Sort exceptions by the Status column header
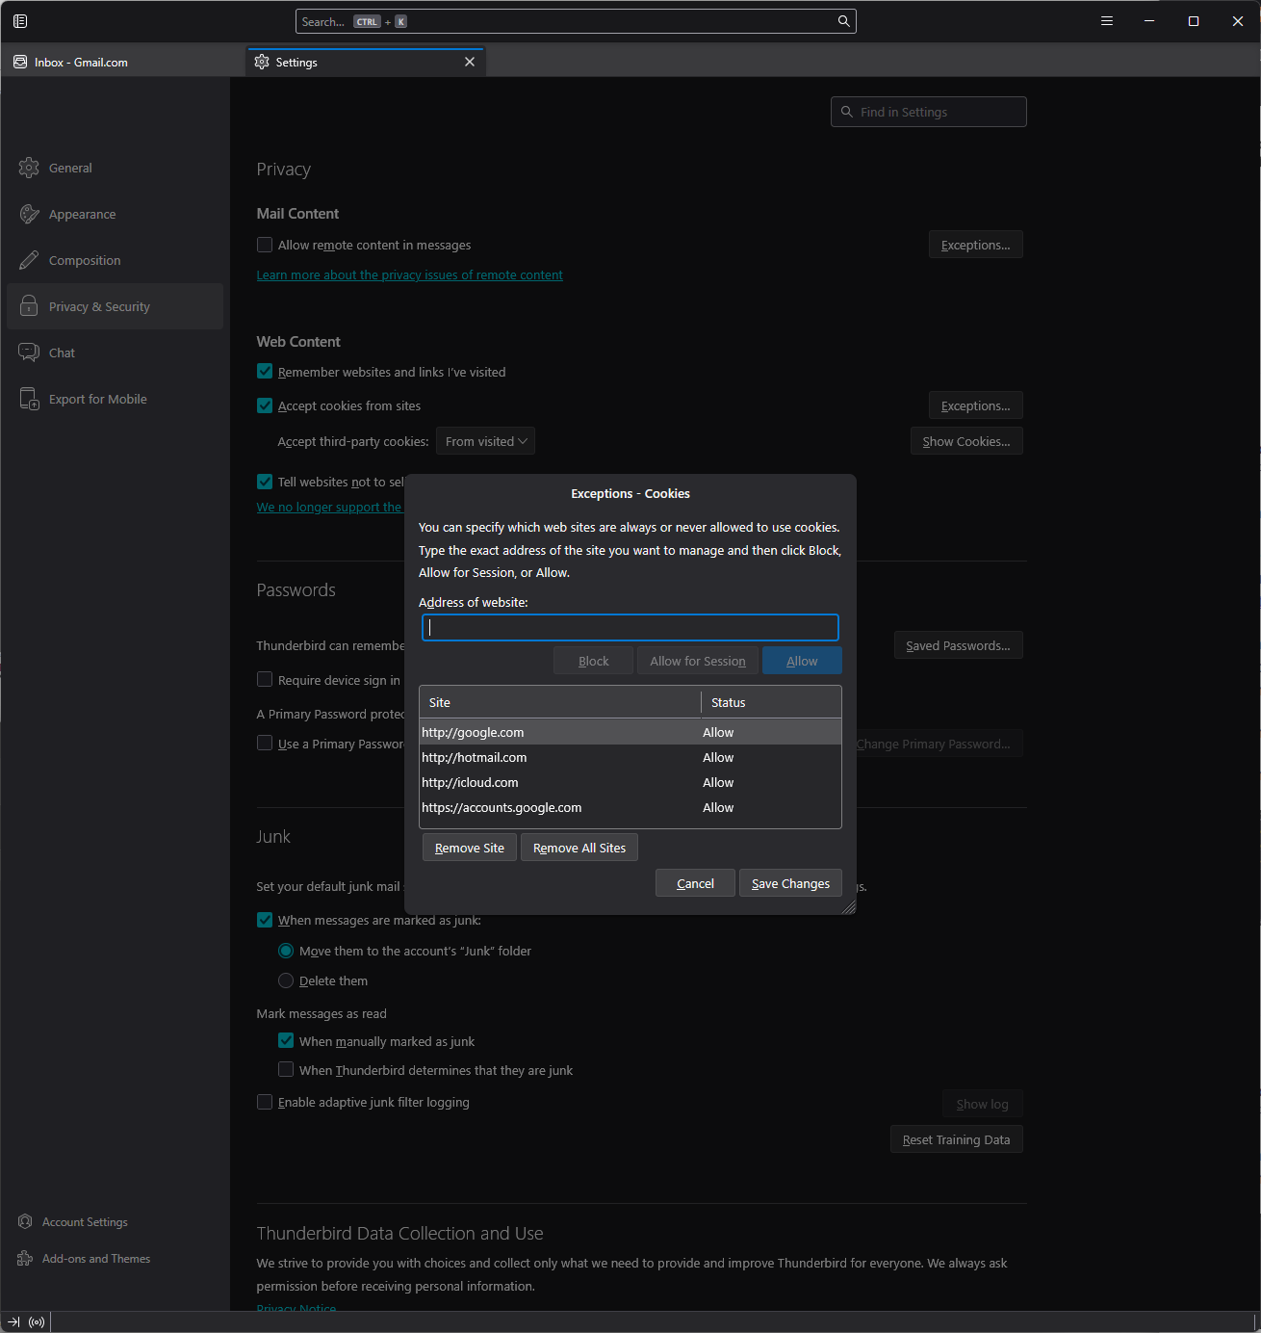1261x1333 pixels. (770, 703)
